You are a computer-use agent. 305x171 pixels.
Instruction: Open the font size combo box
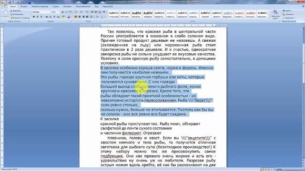(56, 12)
